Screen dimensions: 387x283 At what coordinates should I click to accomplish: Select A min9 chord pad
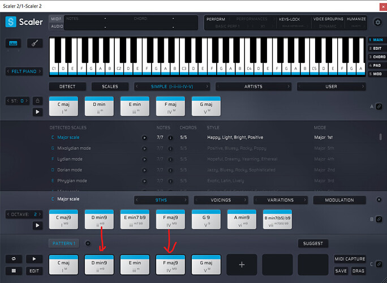click(x=242, y=220)
